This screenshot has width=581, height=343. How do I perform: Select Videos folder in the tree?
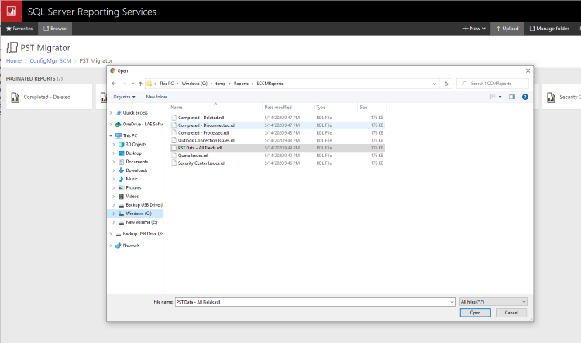coord(132,197)
